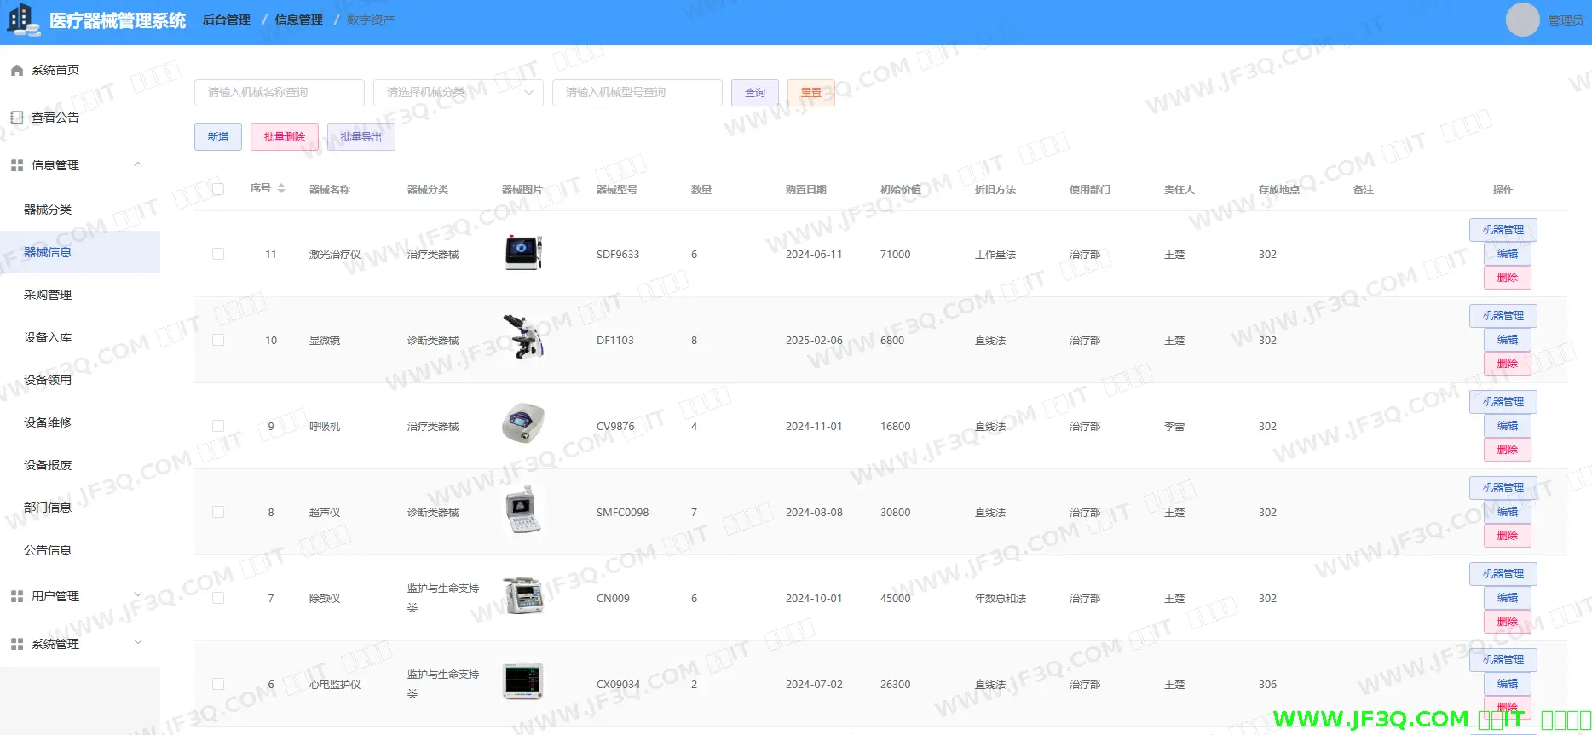Click the medical system logo icon
Image resolution: width=1592 pixels, height=735 pixels.
coord(23,20)
